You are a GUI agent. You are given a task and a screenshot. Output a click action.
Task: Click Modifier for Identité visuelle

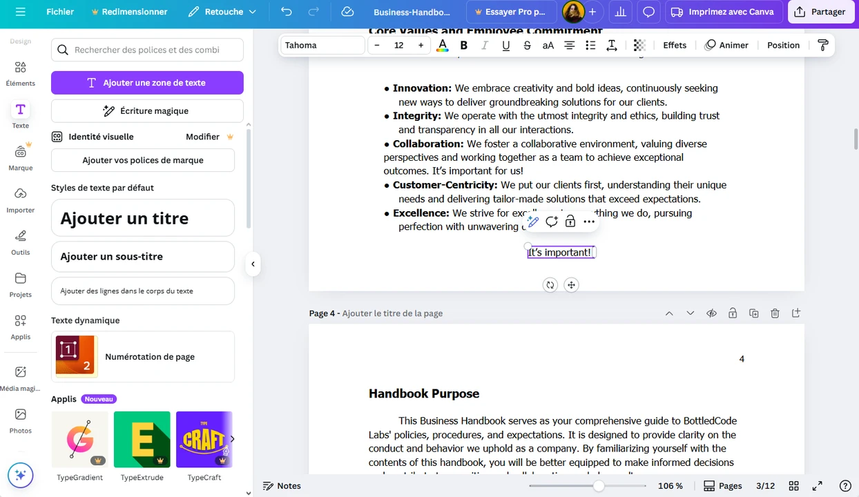pos(202,137)
